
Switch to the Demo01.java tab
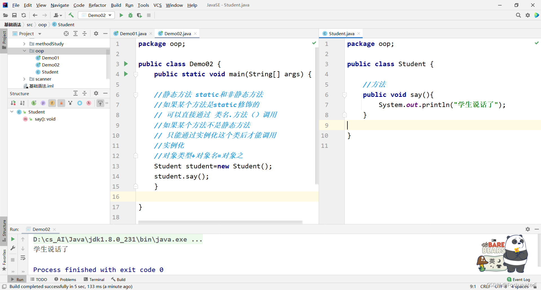pos(133,34)
